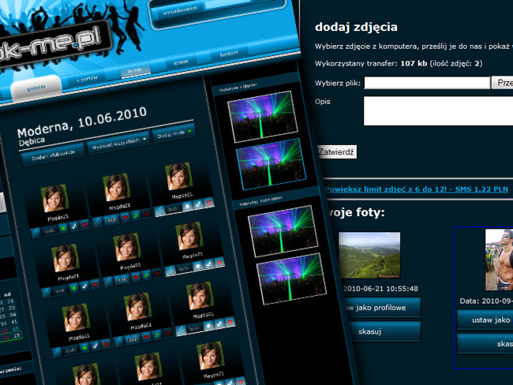Click the red X on the first-row white-star Magda21 card
513x385 pixels.
208,203
